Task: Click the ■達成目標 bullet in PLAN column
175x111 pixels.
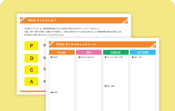Action: click(x=54, y=57)
